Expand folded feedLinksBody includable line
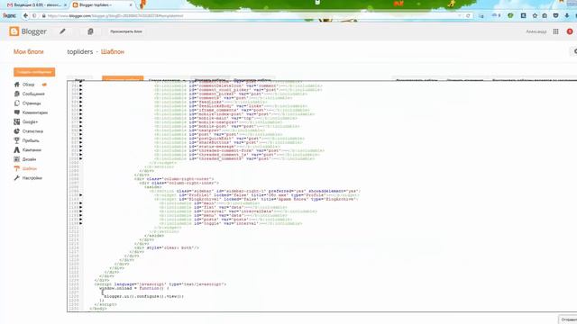577x324 pixels. (x=80, y=106)
